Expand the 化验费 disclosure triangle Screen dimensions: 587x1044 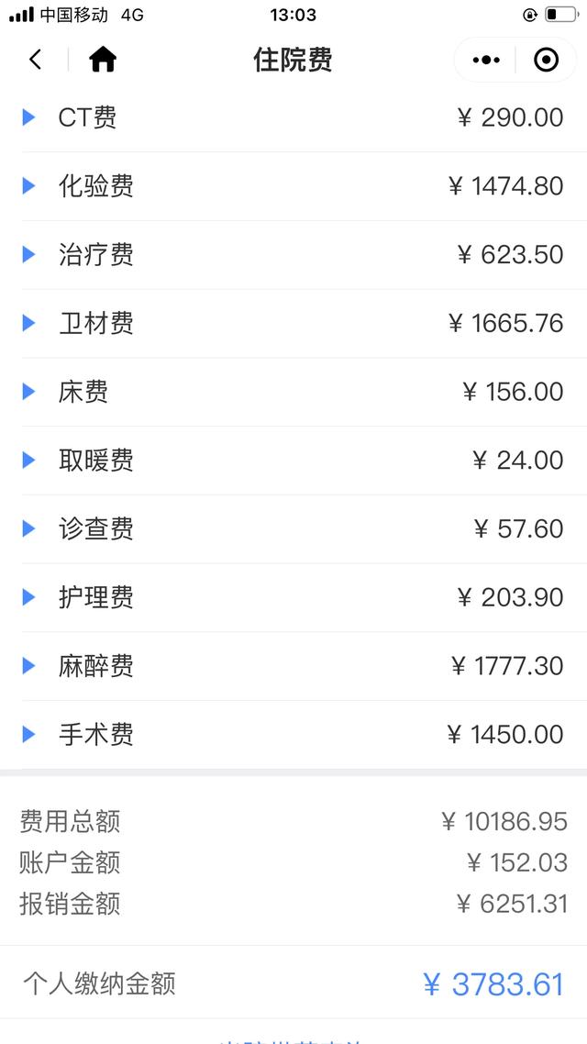[x=28, y=186]
